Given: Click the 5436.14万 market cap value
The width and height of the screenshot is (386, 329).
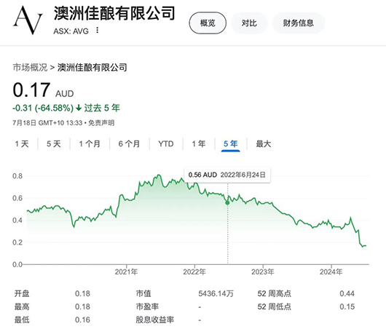Looking at the screenshot, I should [216, 293].
